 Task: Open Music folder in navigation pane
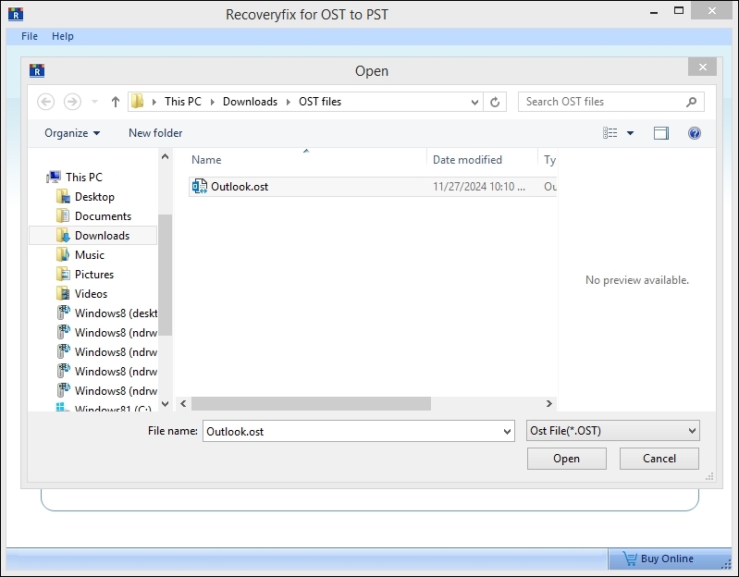click(x=90, y=255)
